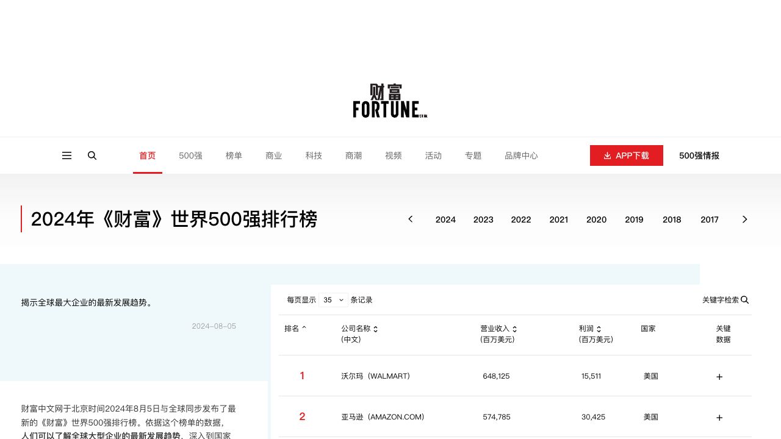Open the 500强 navigation tab

point(190,155)
